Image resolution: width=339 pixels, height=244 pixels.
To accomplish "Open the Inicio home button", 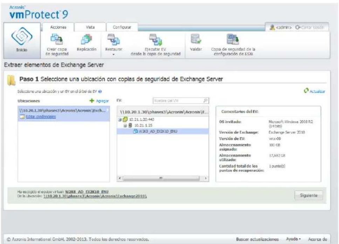I will 22,40.
